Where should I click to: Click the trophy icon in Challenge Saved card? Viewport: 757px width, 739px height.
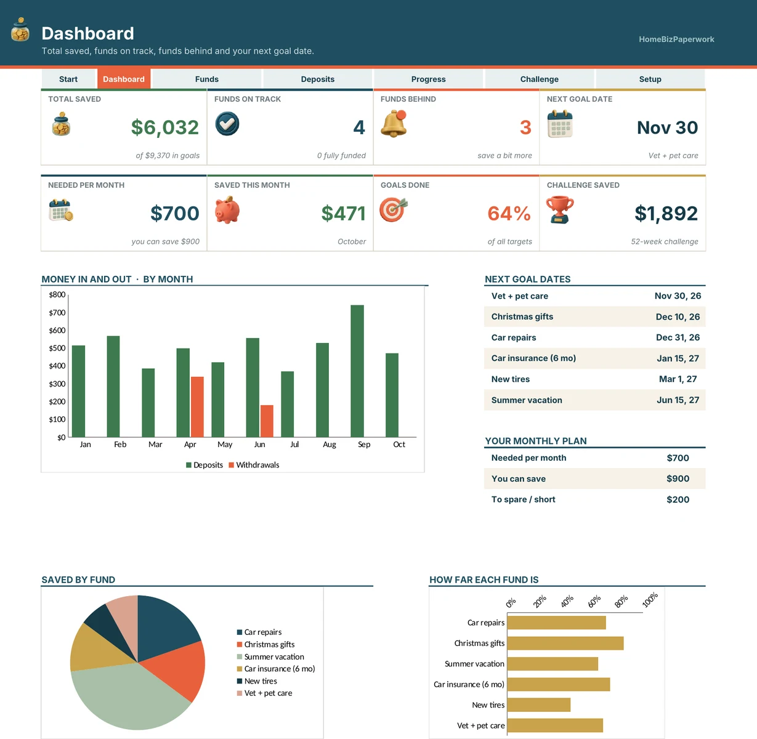tap(560, 210)
